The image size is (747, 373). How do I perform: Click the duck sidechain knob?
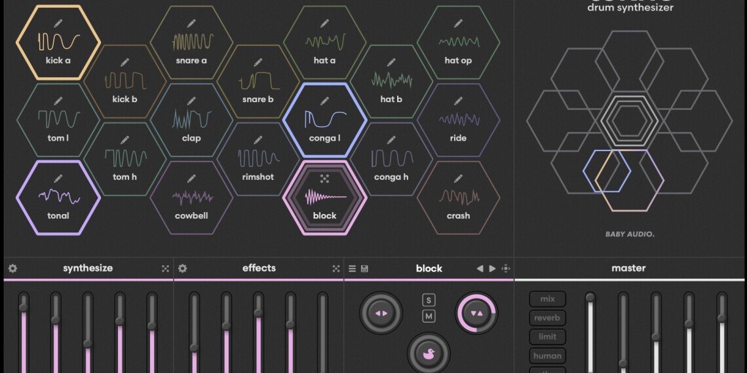pos(429,353)
